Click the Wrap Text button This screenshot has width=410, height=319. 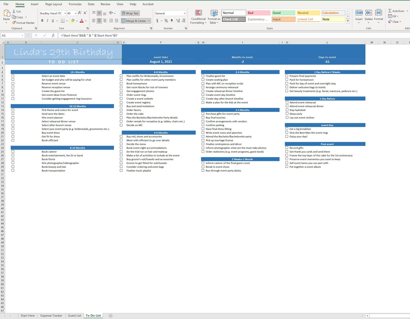pos(130,13)
